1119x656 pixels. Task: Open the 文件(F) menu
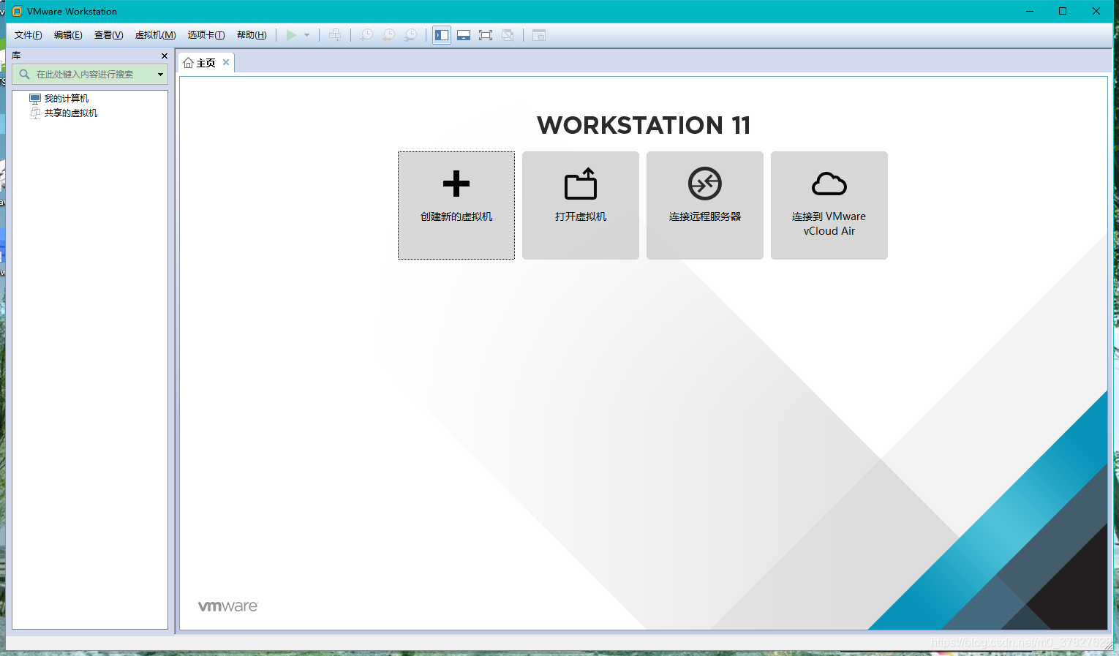[29, 35]
